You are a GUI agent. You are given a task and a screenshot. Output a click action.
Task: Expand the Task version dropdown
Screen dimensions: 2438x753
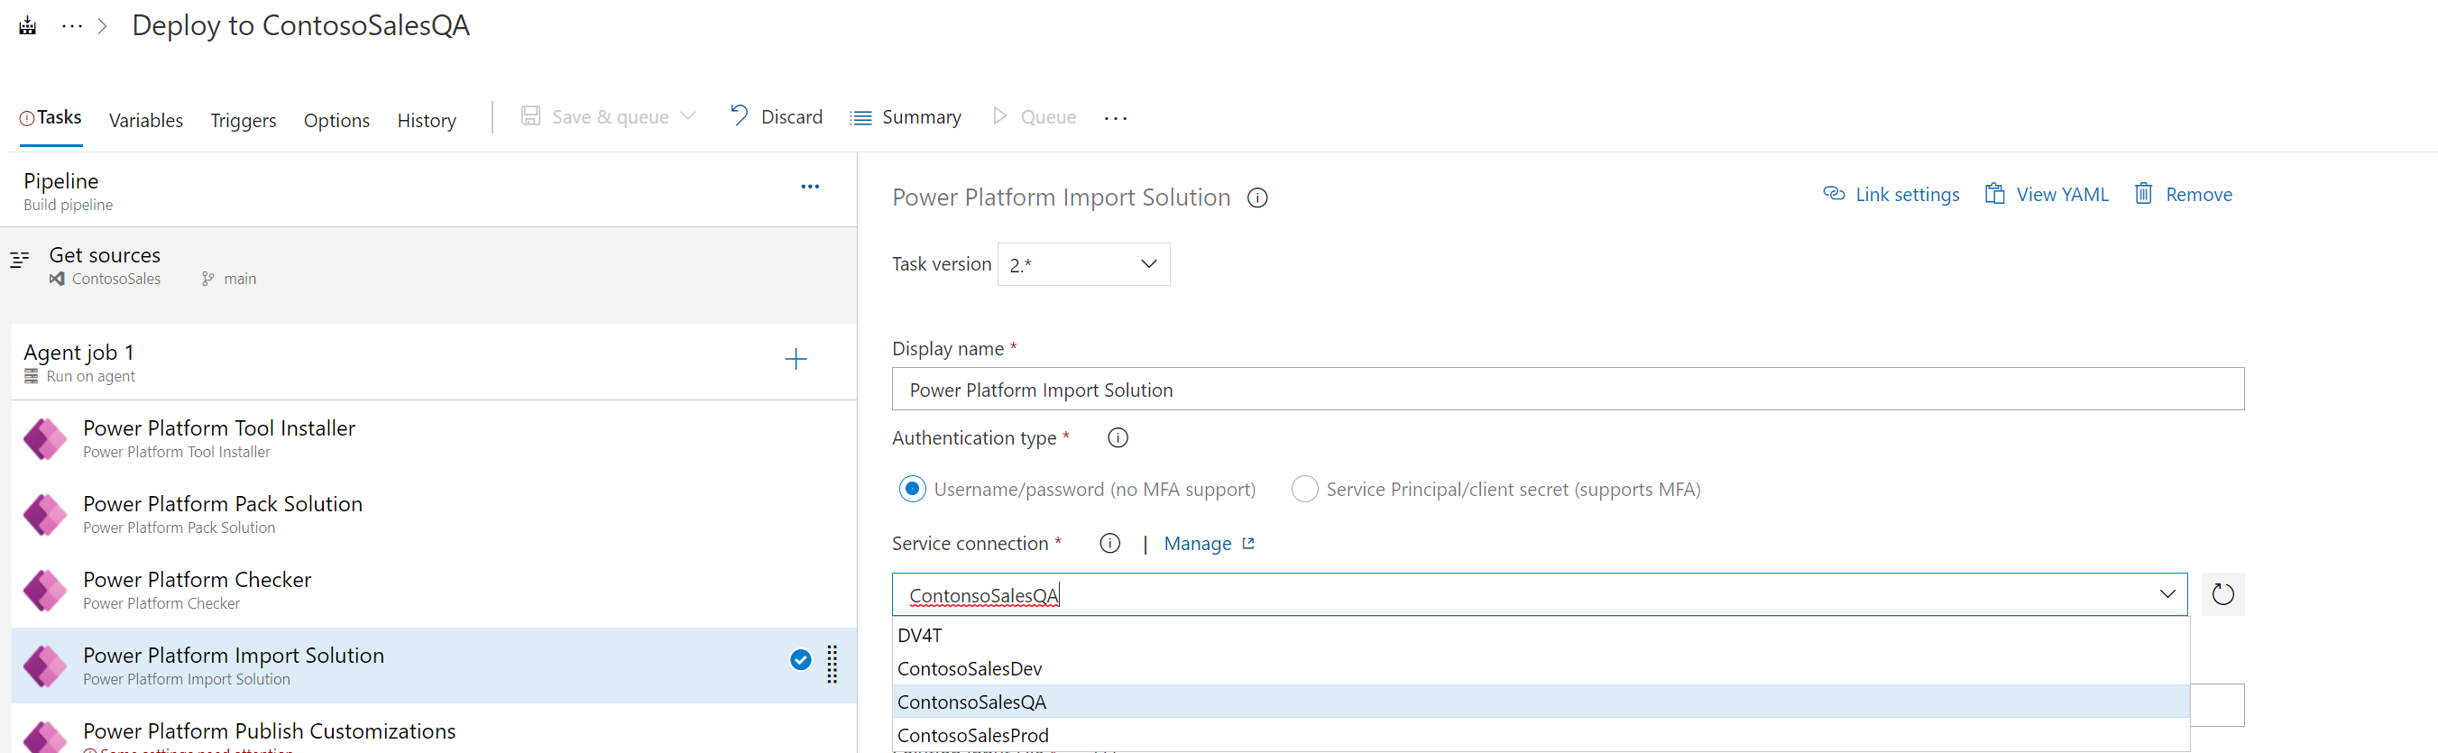[x=1082, y=265]
